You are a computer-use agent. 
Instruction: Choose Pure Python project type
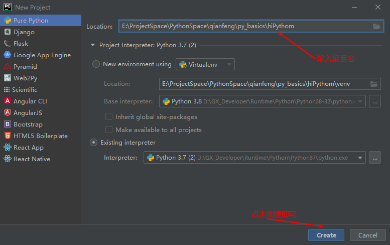tap(41, 21)
